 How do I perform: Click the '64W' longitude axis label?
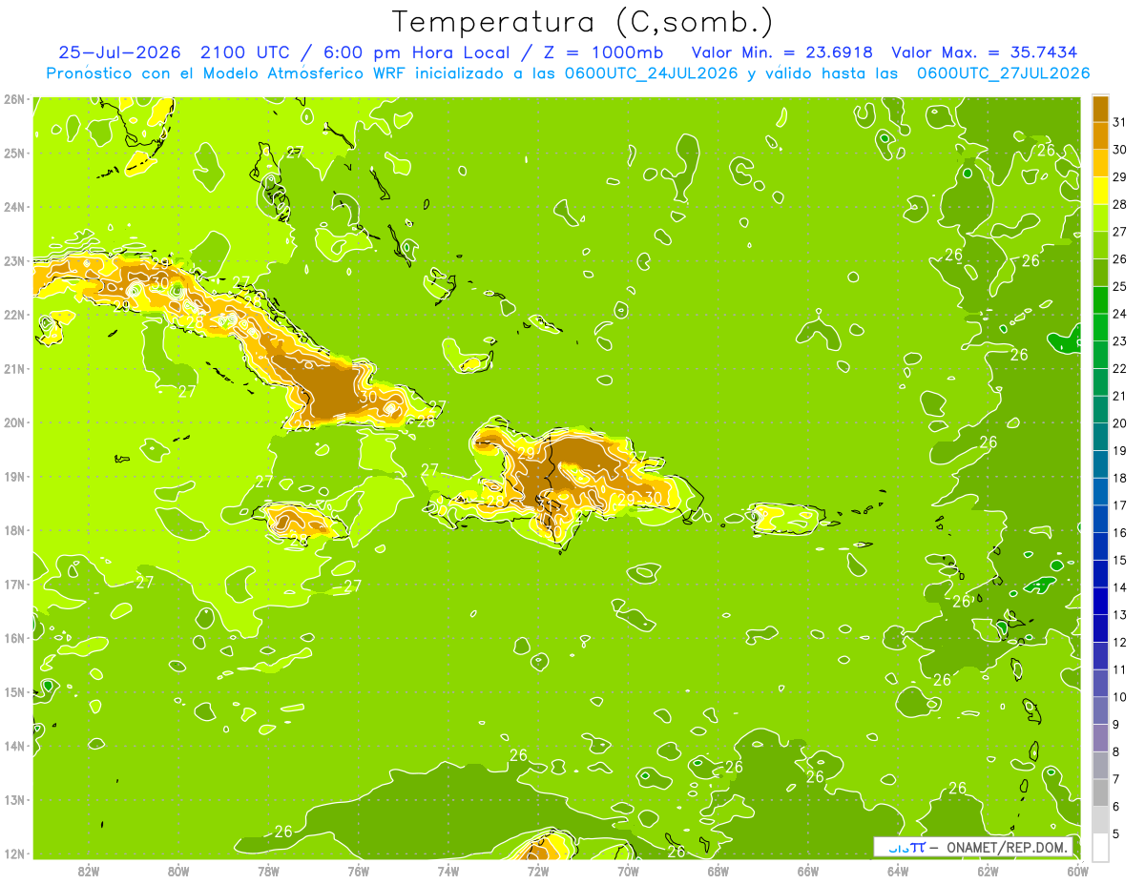click(898, 870)
